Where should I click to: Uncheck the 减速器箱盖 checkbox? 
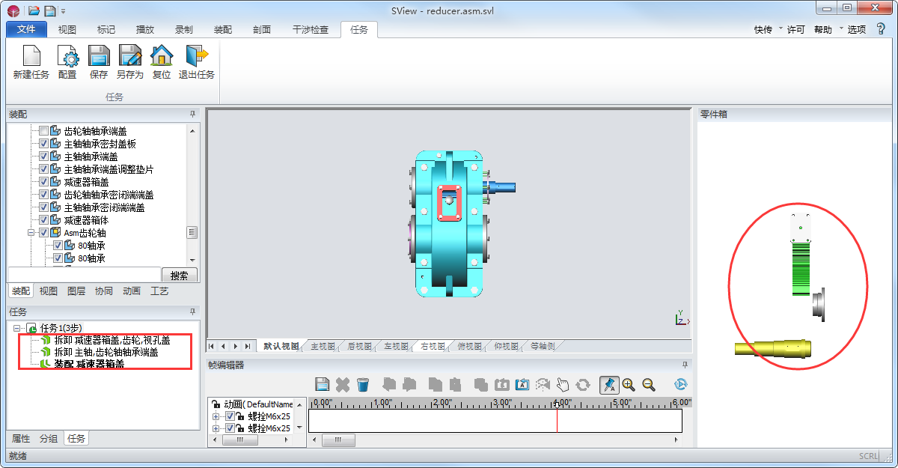44,182
